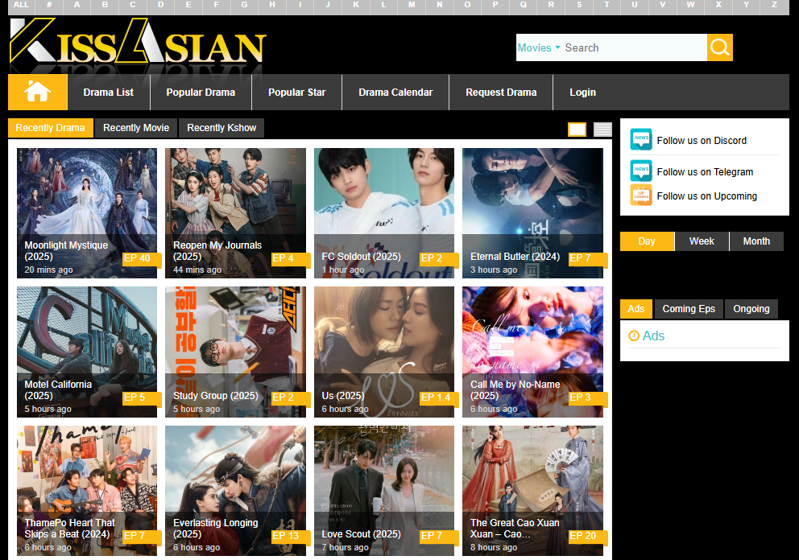Open the Movies search category dropdown
The width and height of the screenshot is (799, 560).
click(x=539, y=47)
